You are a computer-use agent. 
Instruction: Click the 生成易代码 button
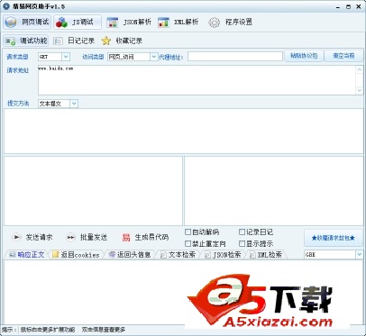[145, 237]
